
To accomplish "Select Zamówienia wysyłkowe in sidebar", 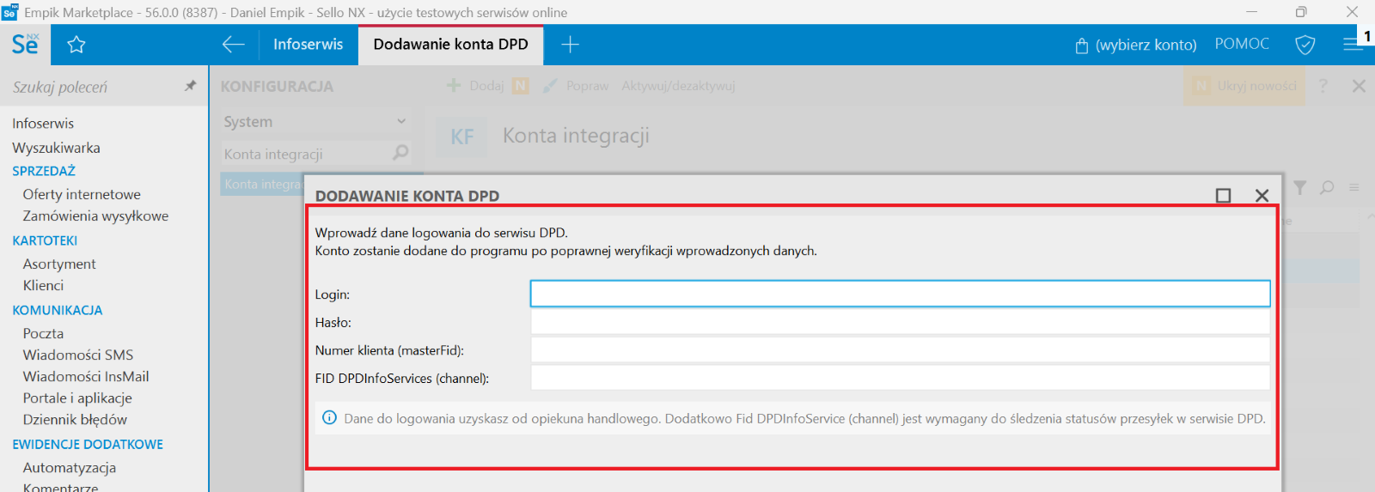I will click(95, 216).
